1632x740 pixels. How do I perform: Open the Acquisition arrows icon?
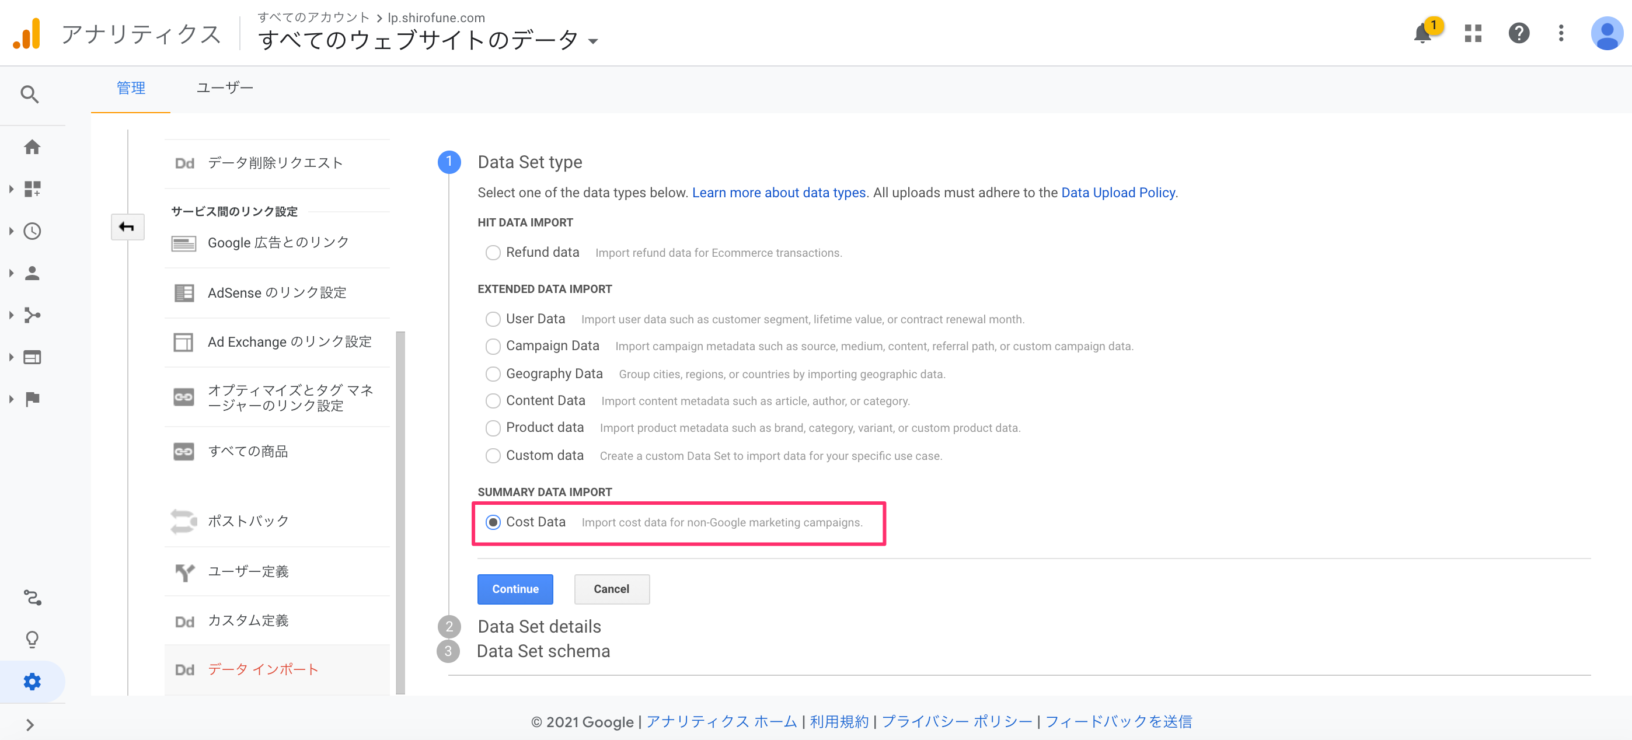(32, 315)
